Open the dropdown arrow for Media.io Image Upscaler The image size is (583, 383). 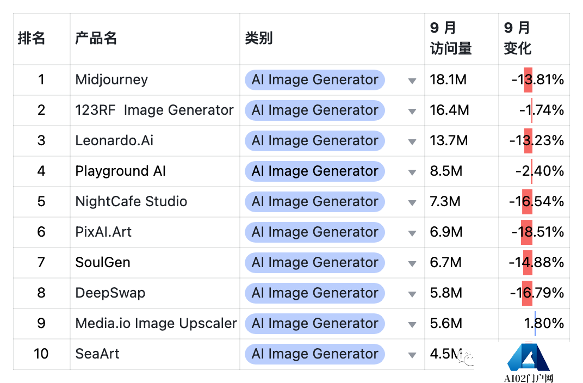coord(412,325)
